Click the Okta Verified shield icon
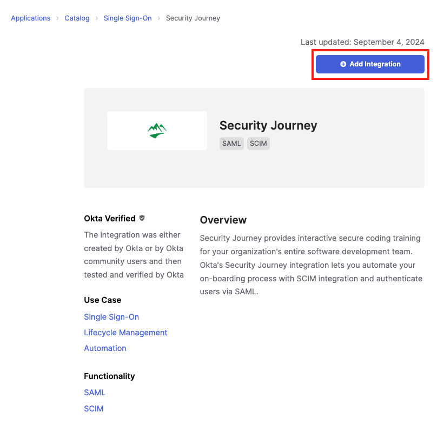Screen dimensions: 444x426 (x=142, y=218)
